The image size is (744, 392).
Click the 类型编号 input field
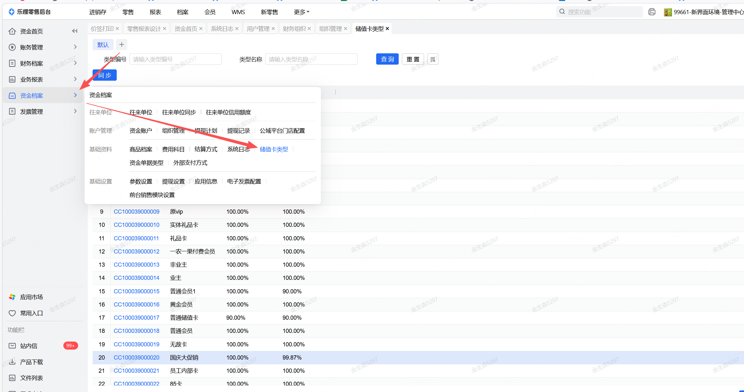tap(176, 59)
